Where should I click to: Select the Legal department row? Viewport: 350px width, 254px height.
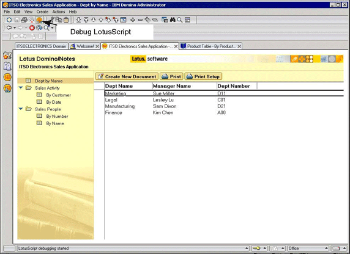point(224,100)
